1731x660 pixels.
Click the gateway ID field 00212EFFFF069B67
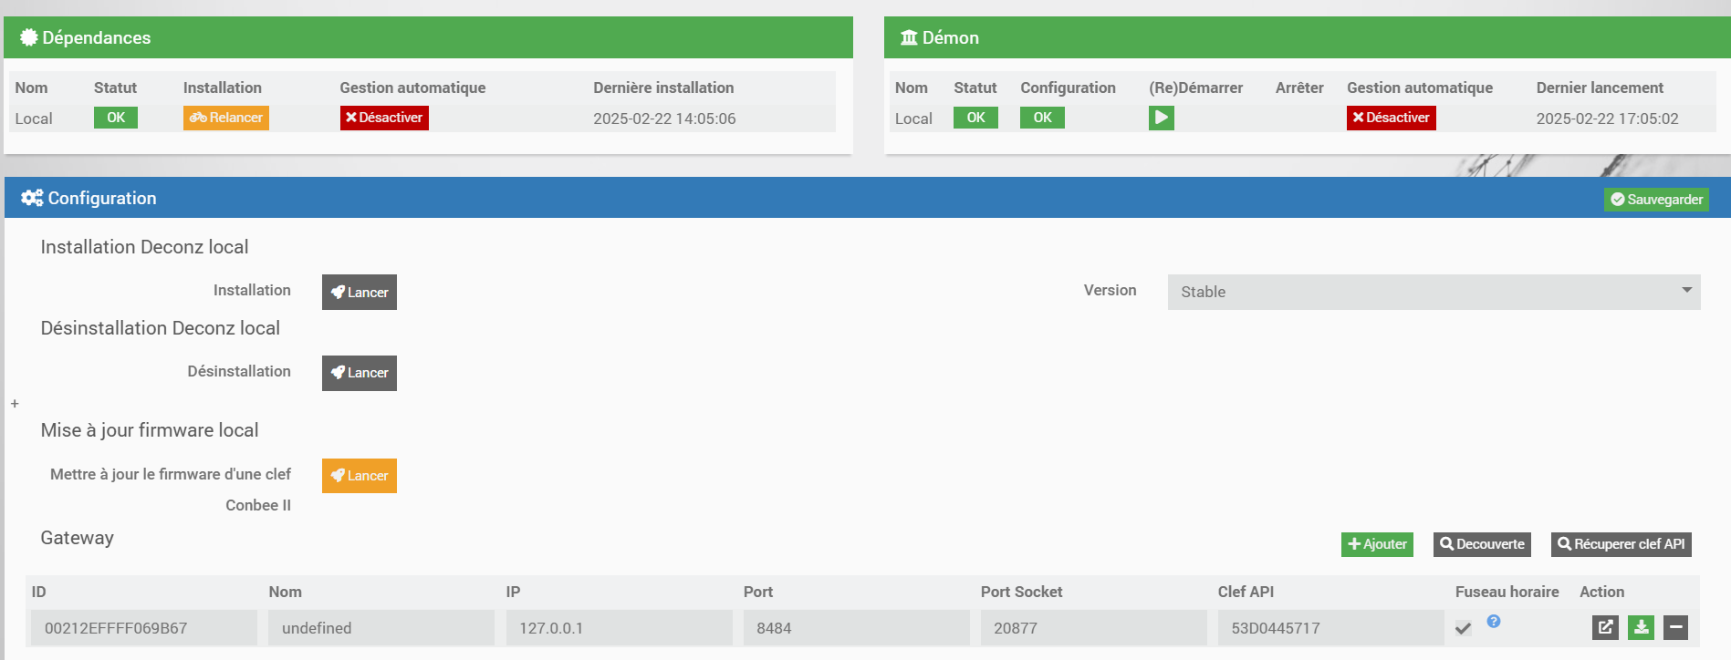[144, 628]
